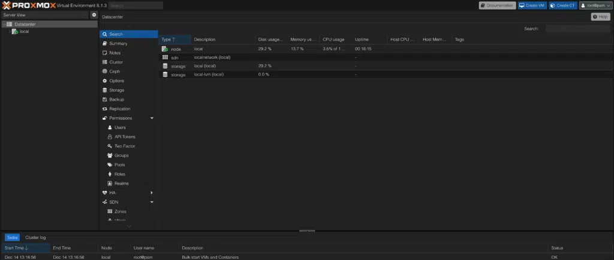Open Server View settings gear

[x=94, y=15]
